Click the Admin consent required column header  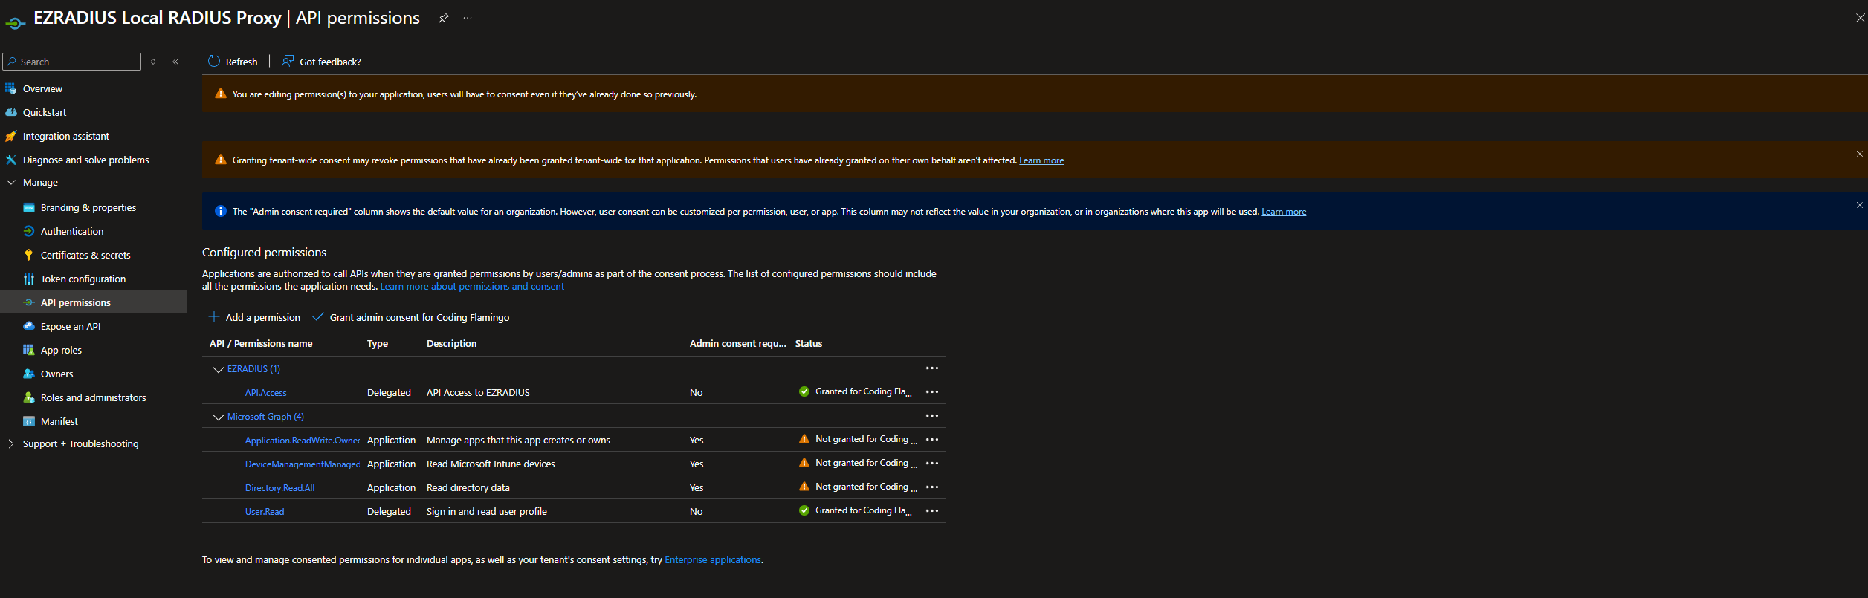(737, 344)
